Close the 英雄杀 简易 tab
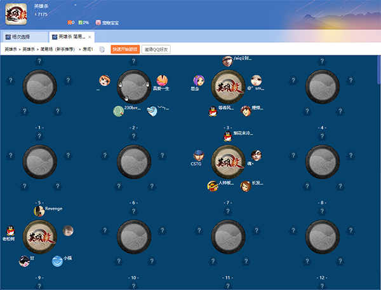Viewport: 381px width, 290px height. 90,37
